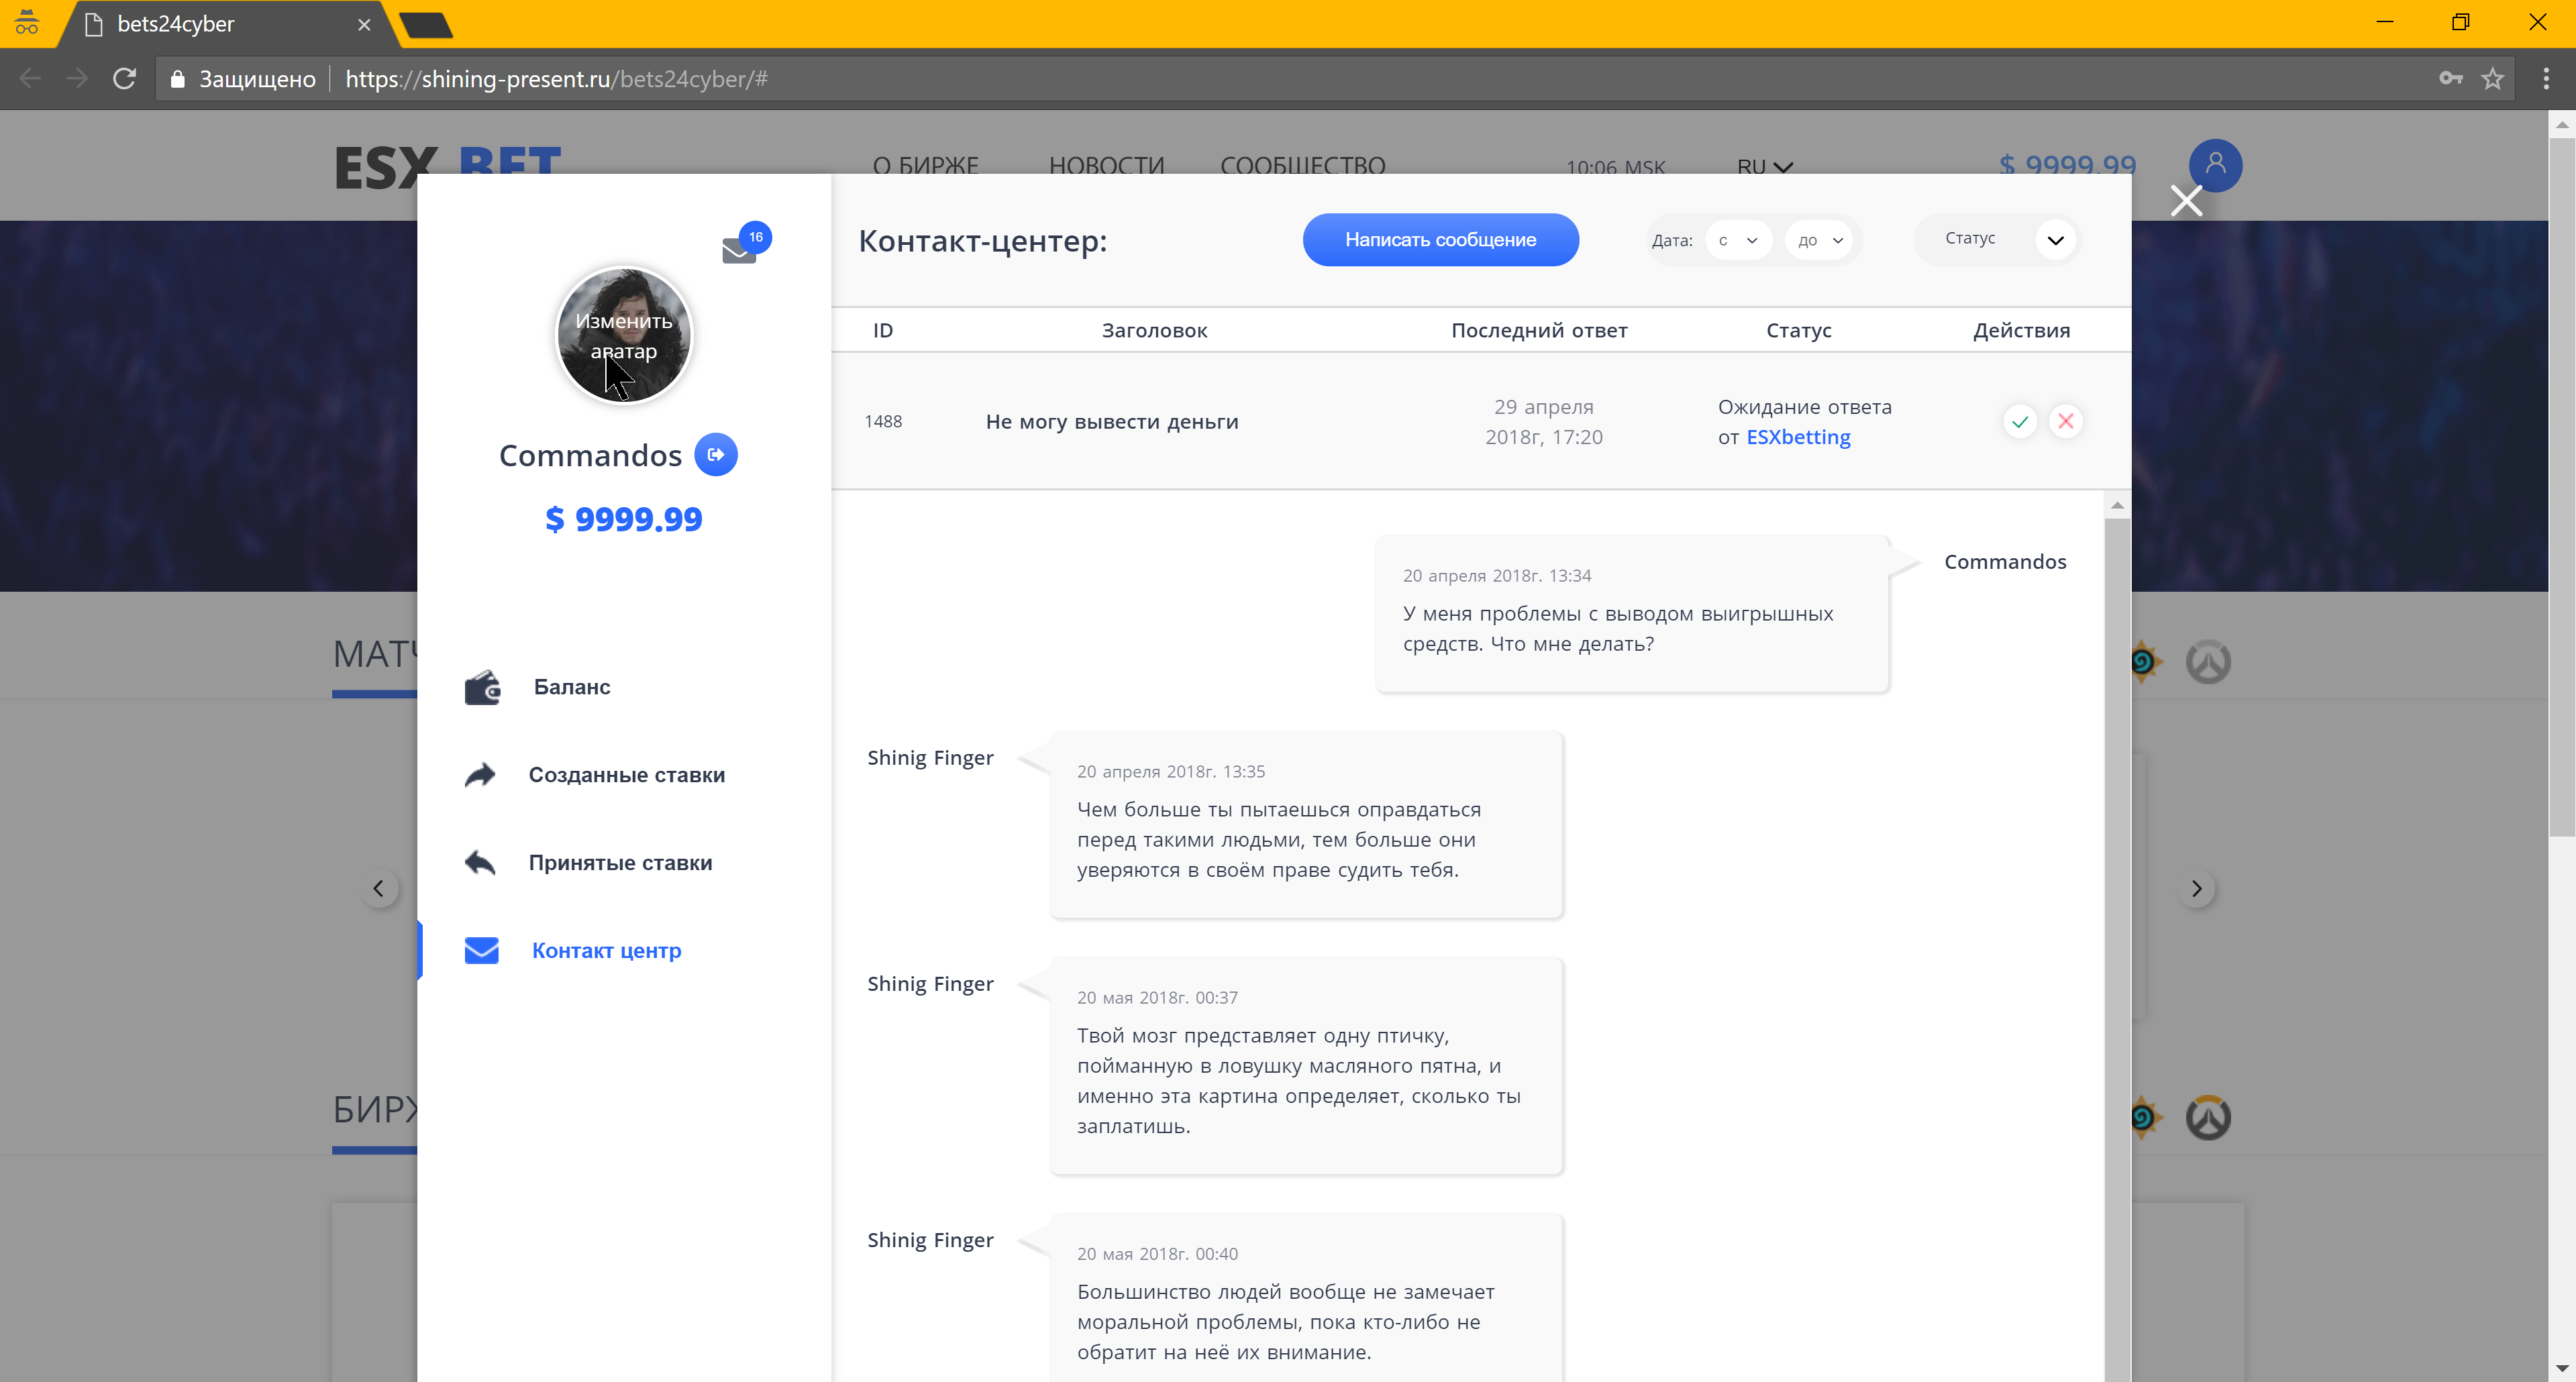The image size is (2576, 1382).
Task: Bookmark this page with the star icon
Action: [2493, 79]
